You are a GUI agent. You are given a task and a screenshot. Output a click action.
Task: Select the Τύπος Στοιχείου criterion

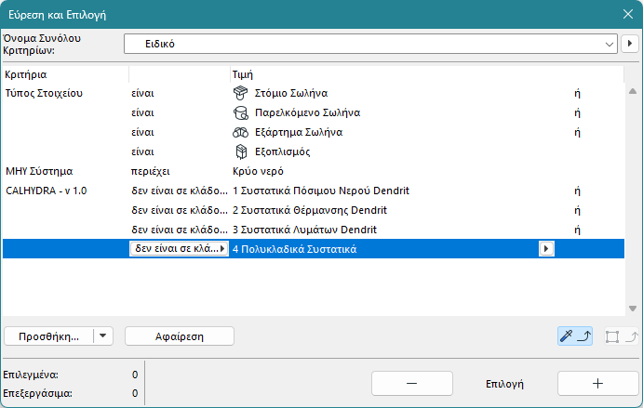44,93
